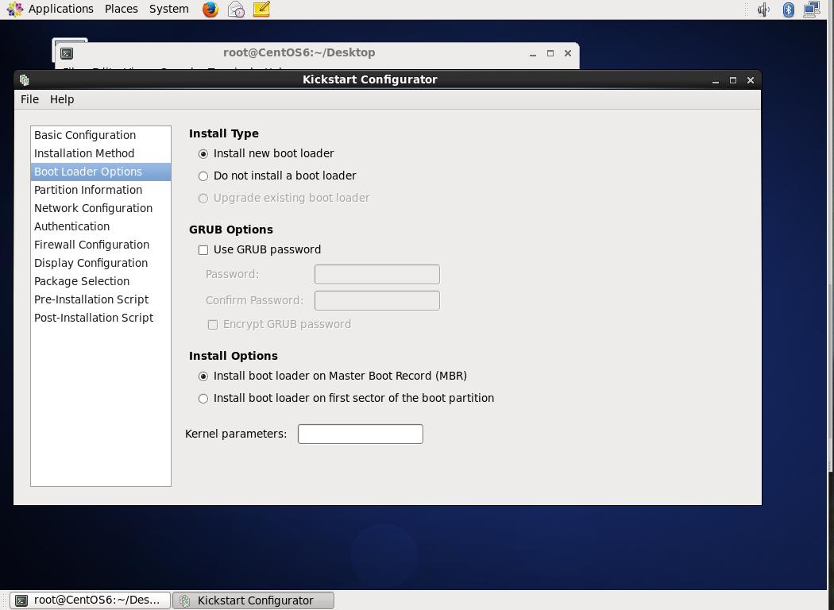Go to Basic Configuration section

tap(101, 135)
